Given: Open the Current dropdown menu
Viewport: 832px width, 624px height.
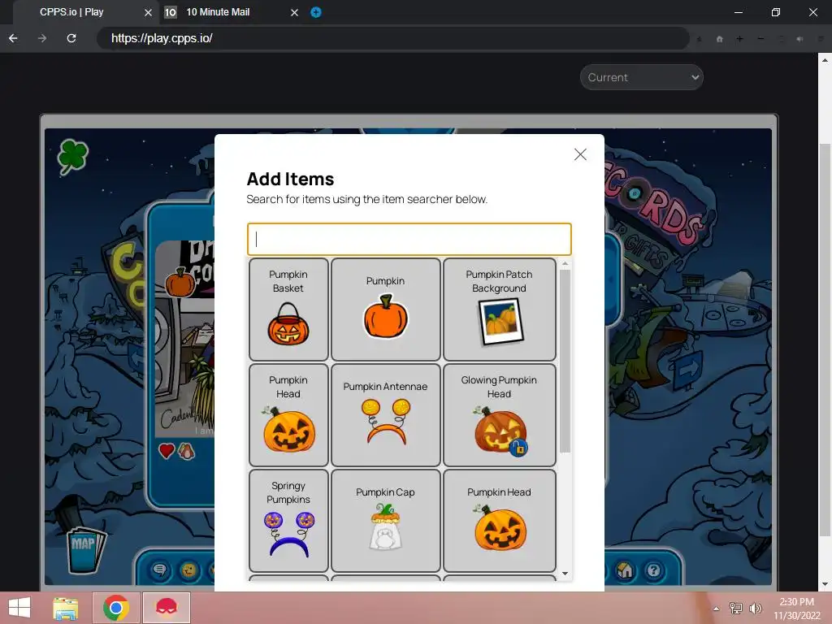Looking at the screenshot, I should tap(642, 77).
